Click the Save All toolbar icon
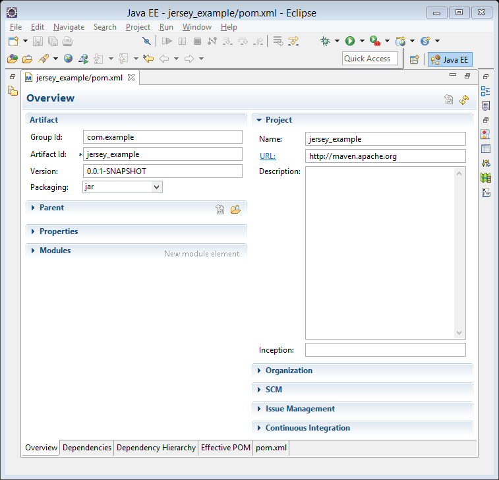Screen dimensions: 499x480 tap(53, 42)
